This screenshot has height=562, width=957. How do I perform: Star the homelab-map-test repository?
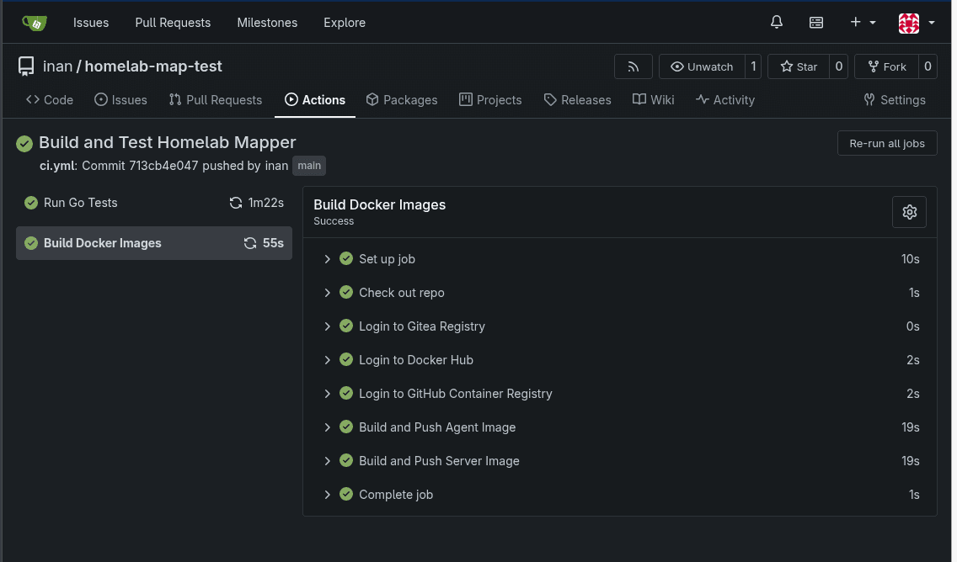pos(798,66)
